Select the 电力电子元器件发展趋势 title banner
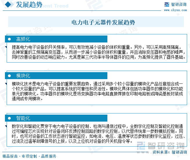 pos(96,22)
